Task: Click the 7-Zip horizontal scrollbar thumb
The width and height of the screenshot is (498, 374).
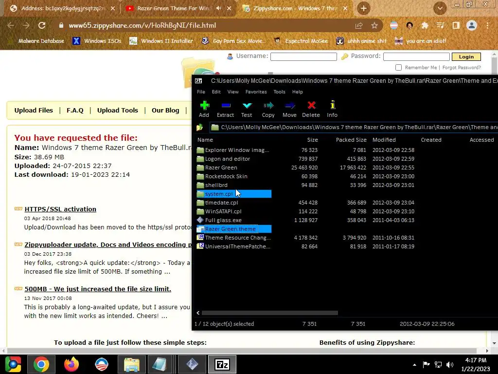Action: coord(269,313)
